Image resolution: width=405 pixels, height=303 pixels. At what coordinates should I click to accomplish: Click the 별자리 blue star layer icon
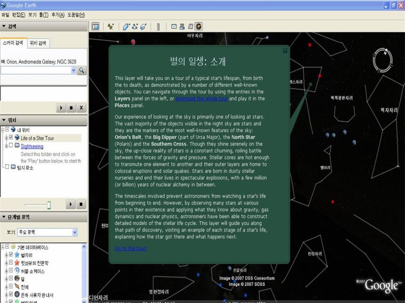point(17,255)
